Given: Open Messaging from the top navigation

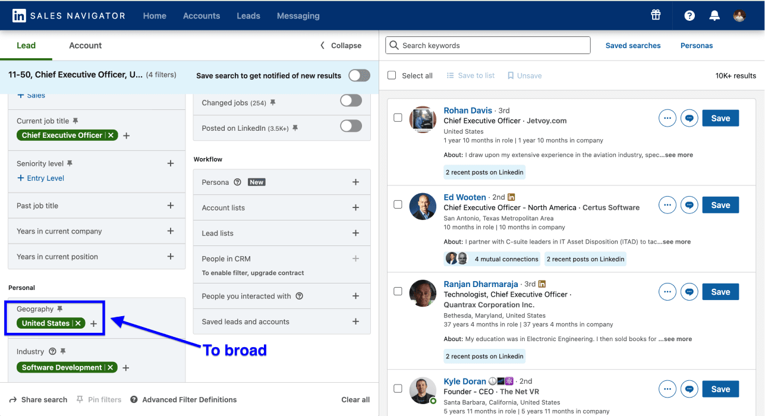Looking at the screenshot, I should [x=298, y=16].
